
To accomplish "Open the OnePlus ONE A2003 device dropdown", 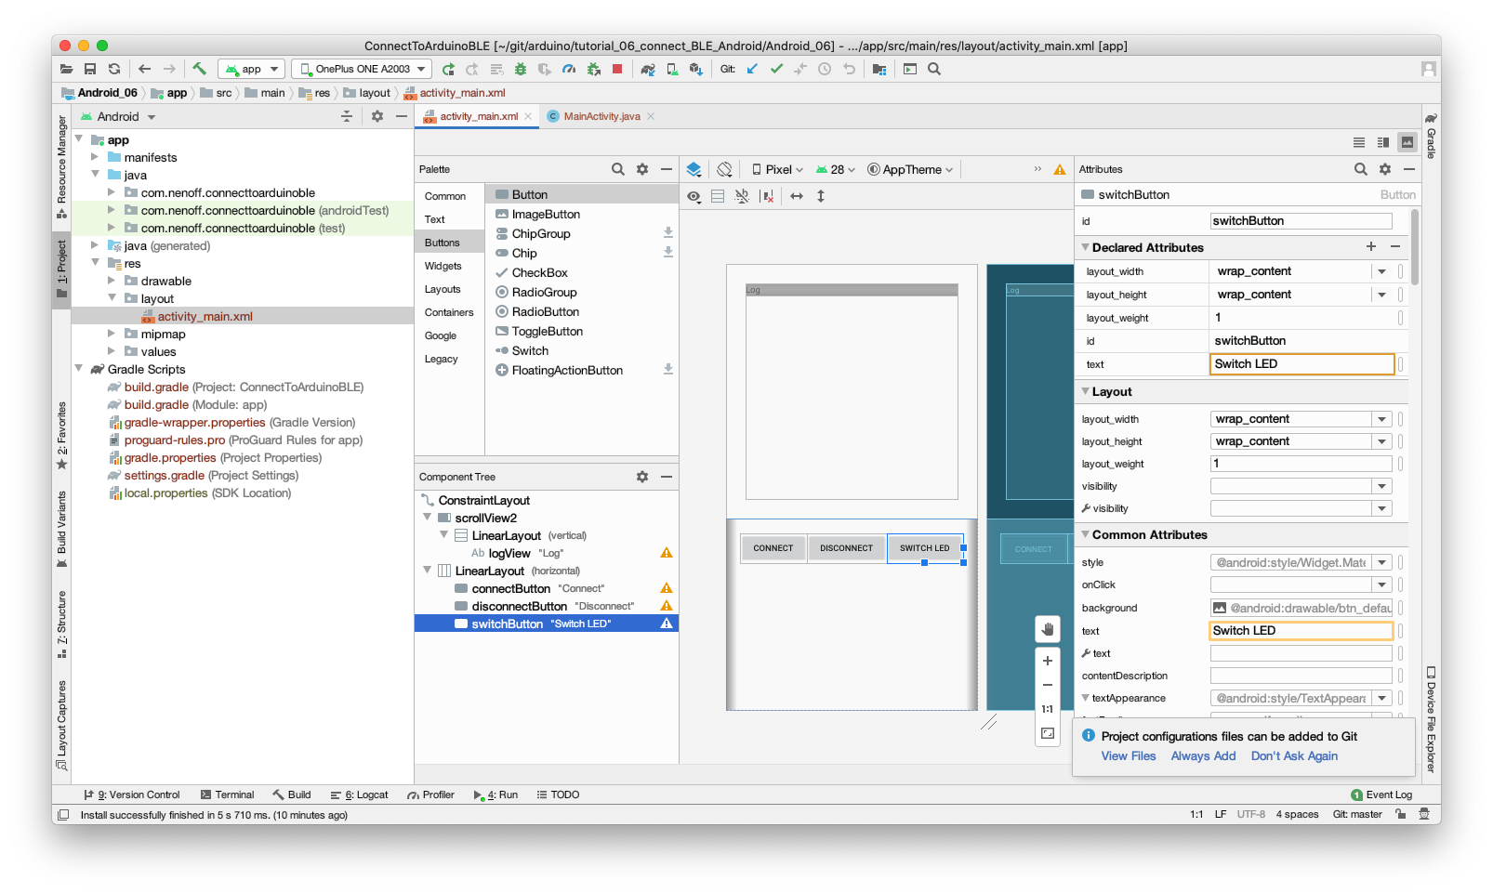I will [x=362, y=69].
